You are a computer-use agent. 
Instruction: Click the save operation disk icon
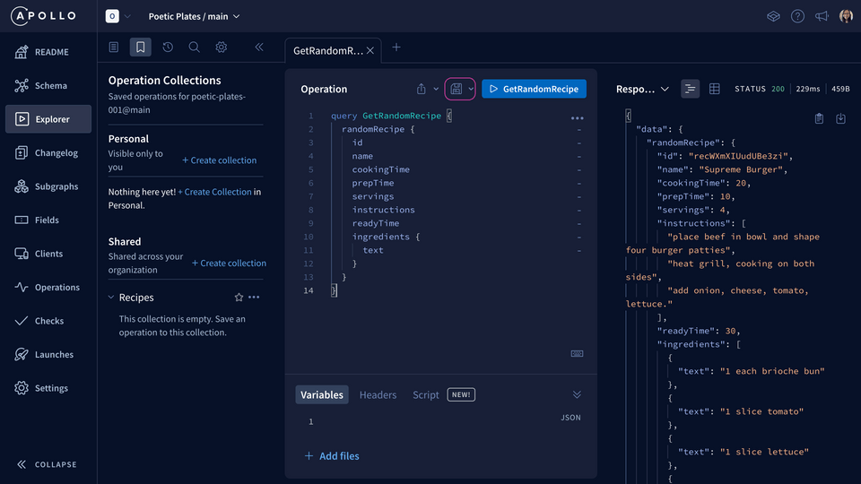457,89
